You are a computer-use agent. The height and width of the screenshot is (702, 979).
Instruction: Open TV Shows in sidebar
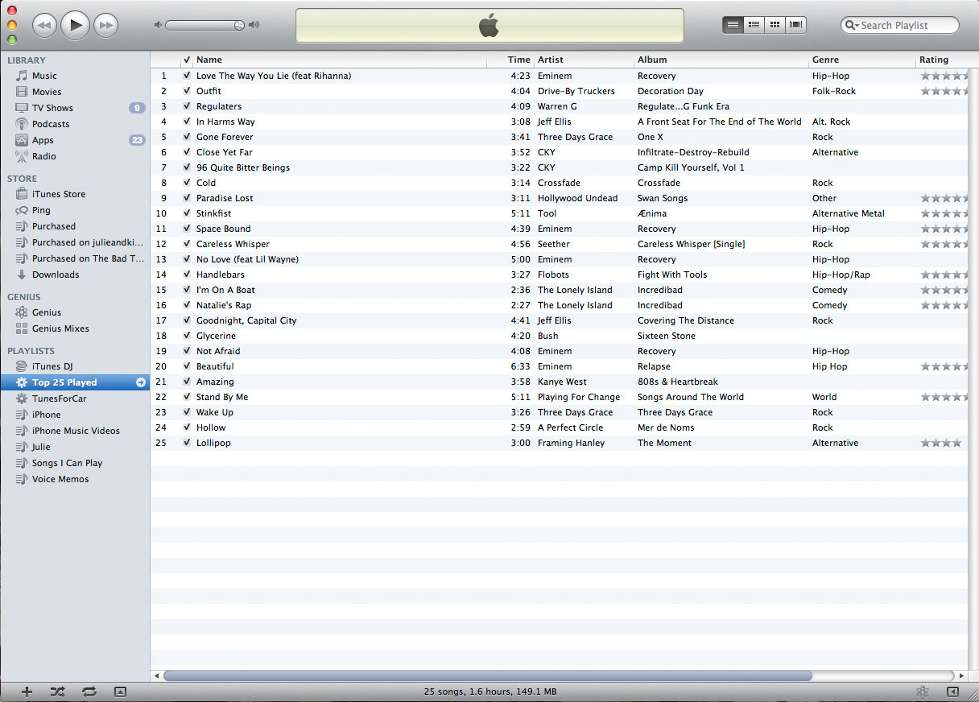(x=52, y=108)
